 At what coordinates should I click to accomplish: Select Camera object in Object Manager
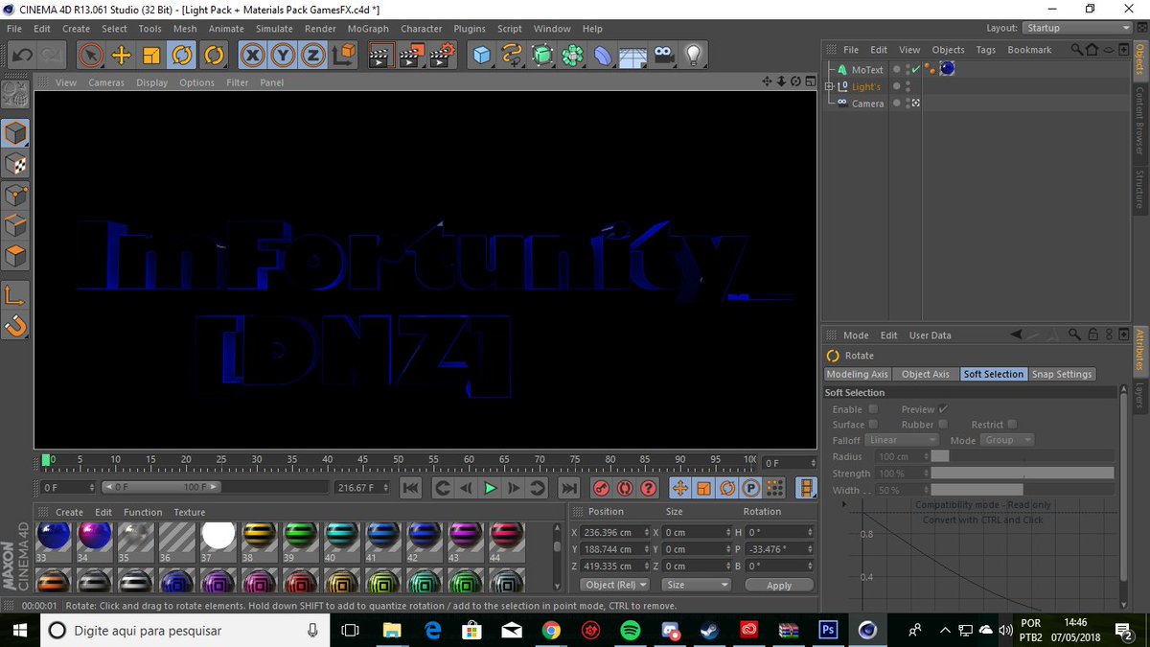point(868,104)
